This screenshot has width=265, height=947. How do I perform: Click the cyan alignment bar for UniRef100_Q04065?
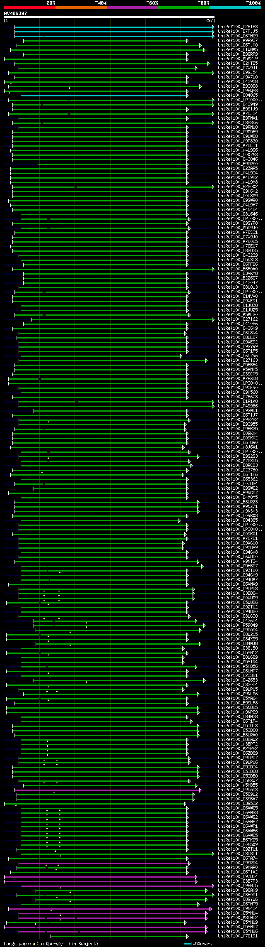[104, 96]
